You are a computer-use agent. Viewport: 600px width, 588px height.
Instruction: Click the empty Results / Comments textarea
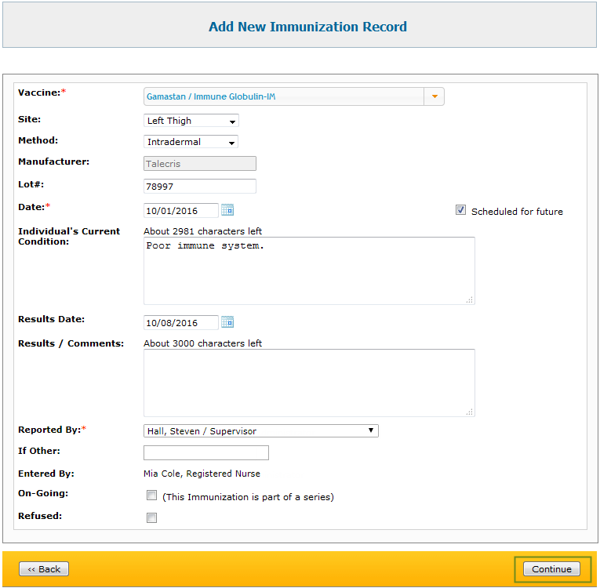click(x=309, y=383)
